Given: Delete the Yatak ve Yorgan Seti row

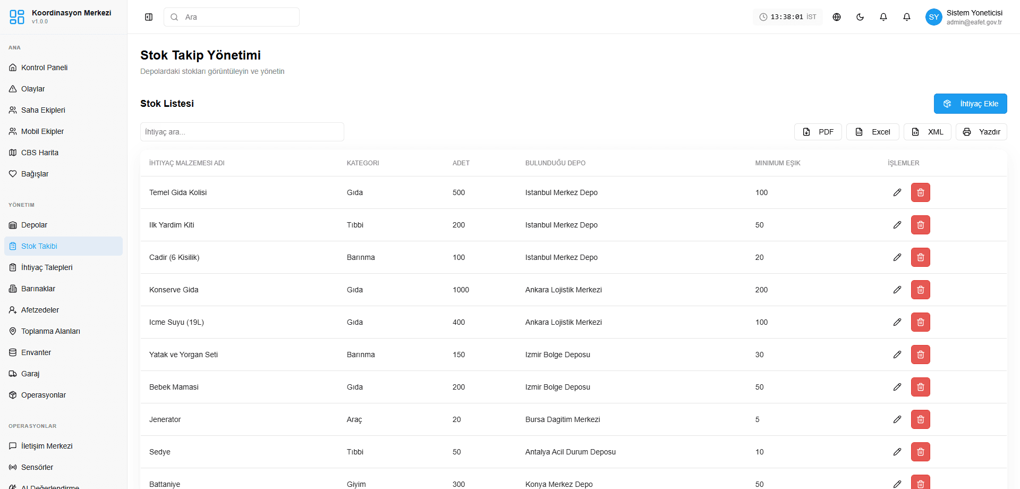Looking at the screenshot, I should pyautogui.click(x=921, y=355).
